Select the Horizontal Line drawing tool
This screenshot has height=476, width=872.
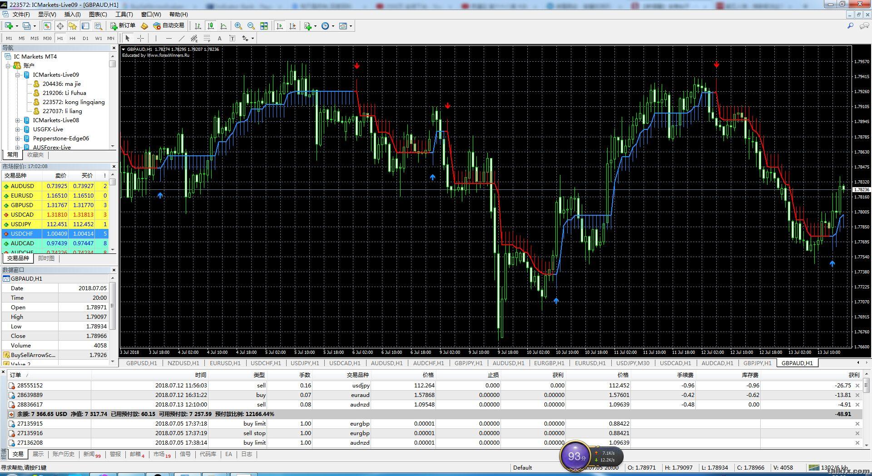tap(168, 38)
